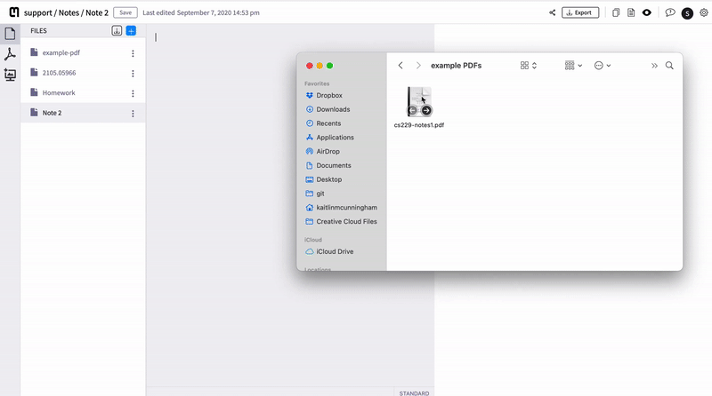Open options menu for example-pdf
Image resolution: width=712 pixels, height=396 pixels.
133,53
